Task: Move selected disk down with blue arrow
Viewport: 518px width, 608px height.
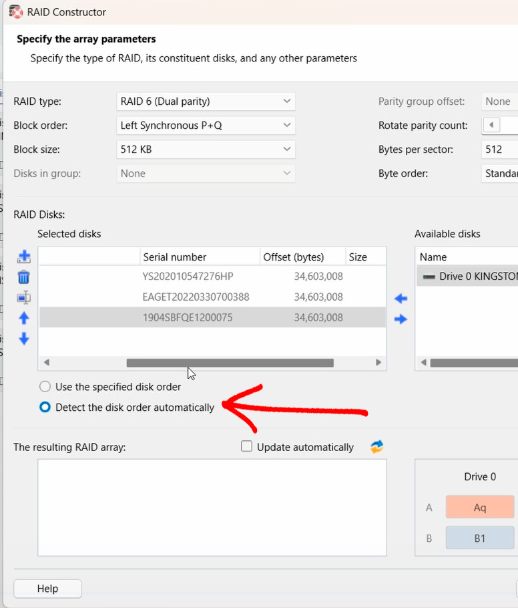Action: pos(24,339)
